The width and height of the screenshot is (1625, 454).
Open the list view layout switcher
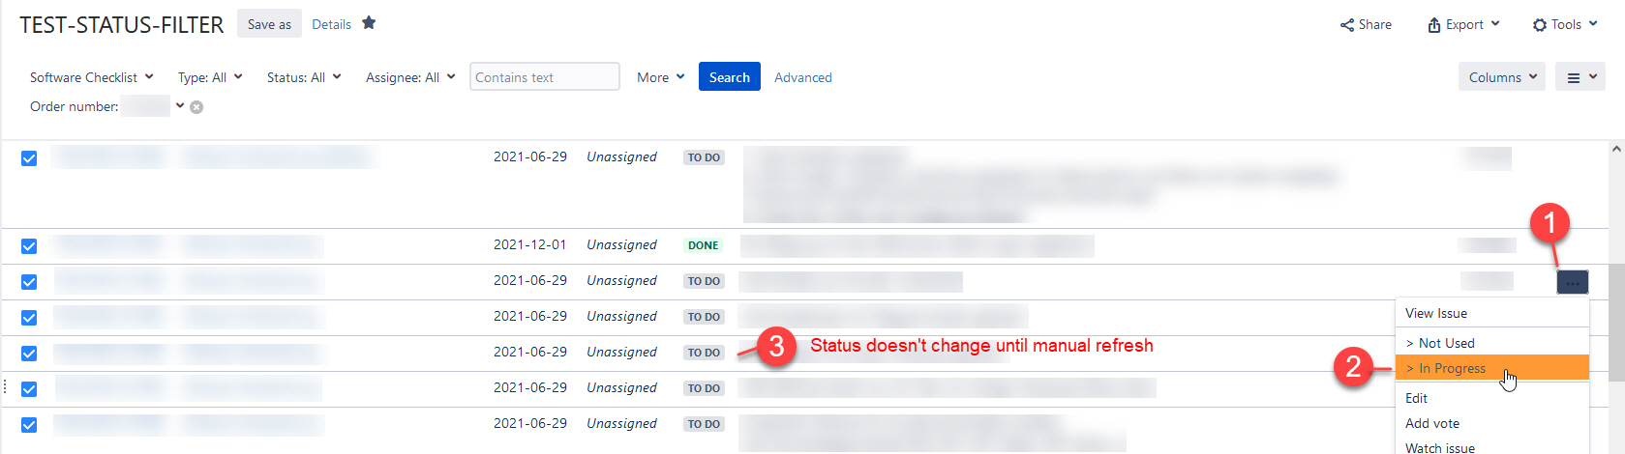tap(1580, 77)
